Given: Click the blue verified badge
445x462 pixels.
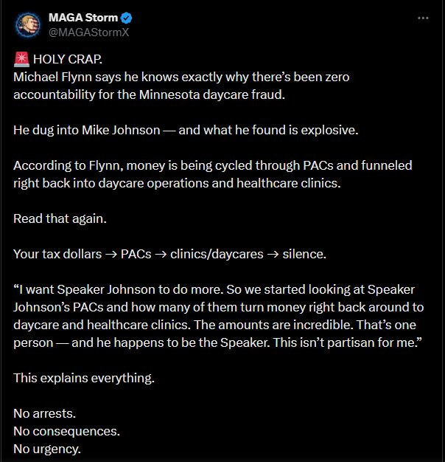Looking at the screenshot, I should [x=127, y=17].
